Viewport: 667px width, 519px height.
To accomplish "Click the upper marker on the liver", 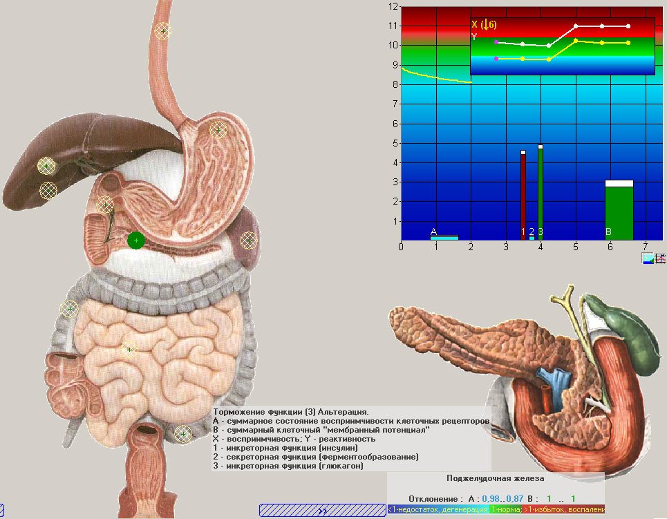I will [x=46, y=166].
